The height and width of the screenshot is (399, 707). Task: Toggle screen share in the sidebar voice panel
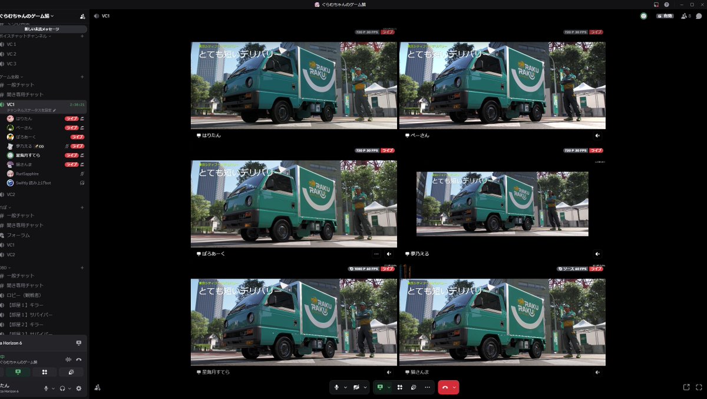coord(18,372)
